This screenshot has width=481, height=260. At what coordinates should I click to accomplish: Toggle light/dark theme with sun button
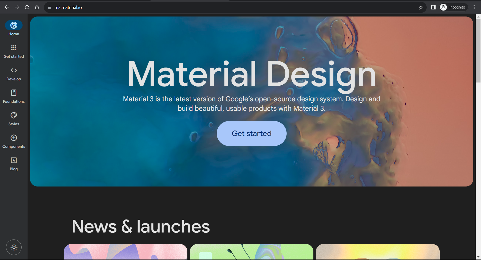[14, 247]
